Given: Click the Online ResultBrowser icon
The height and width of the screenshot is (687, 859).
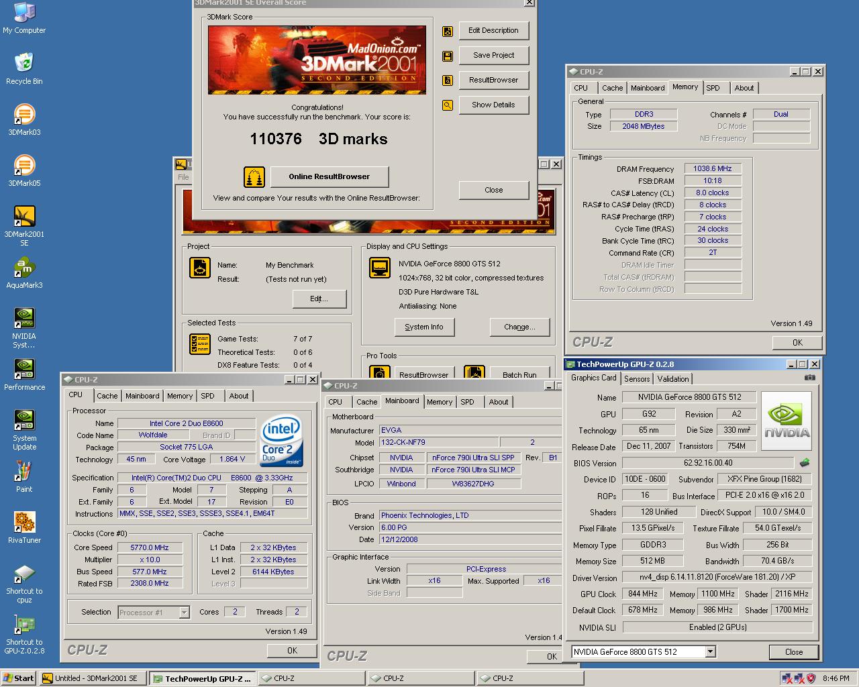Looking at the screenshot, I should tap(254, 177).
